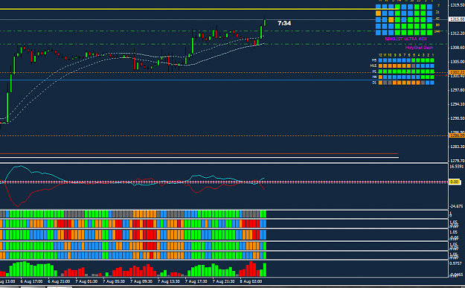Click the 7 Aug 17:30 time label
465x288 pixels.
point(196,281)
